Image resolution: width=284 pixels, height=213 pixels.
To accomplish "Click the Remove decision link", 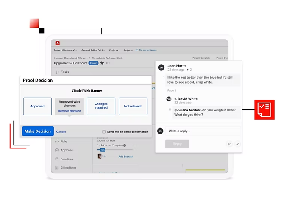I will tap(70, 111).
